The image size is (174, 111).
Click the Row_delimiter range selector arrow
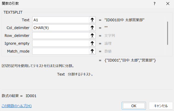pyautogui.click(x=92, y=36)
